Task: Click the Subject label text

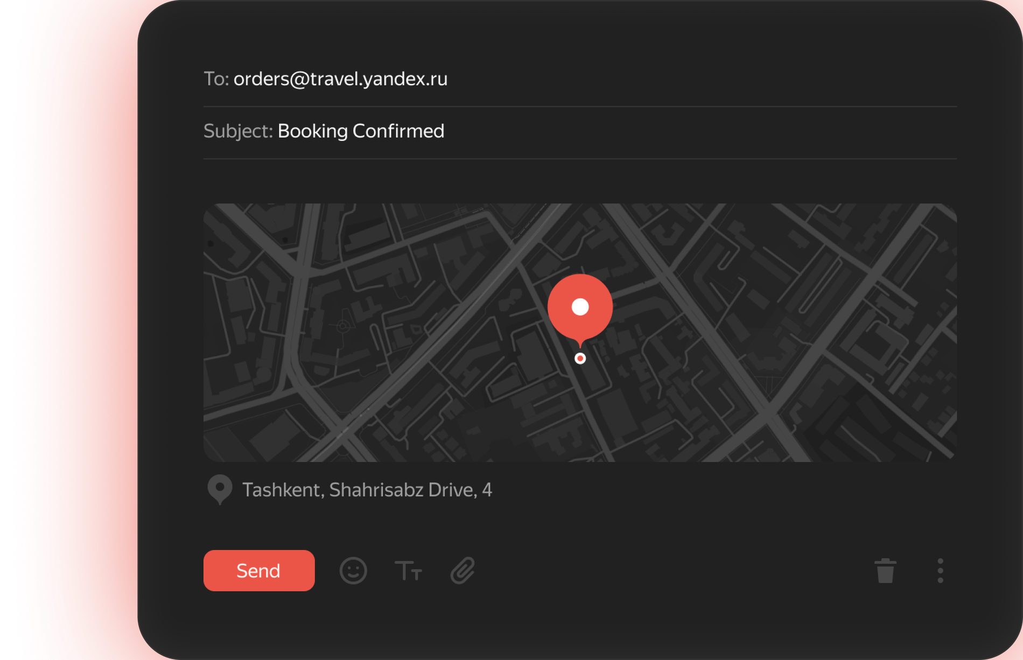Action: click(239, 131)
